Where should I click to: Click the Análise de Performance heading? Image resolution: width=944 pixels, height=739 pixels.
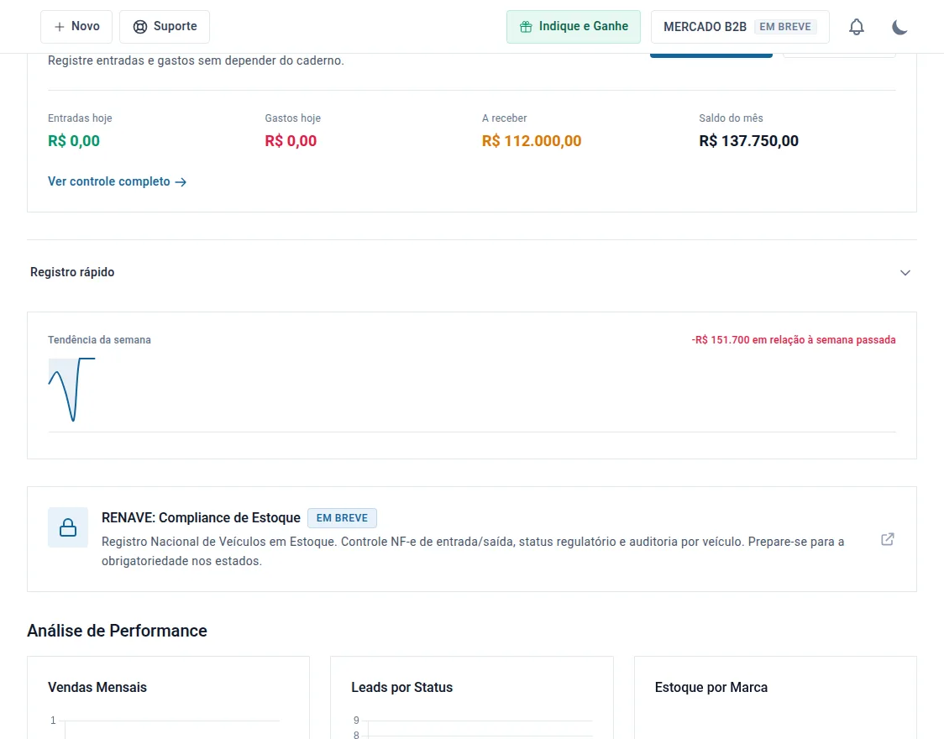tap(117, 631)
